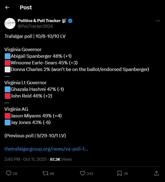Click the 28 replies count
This screenshot has height=182, width=165.
click(15, 173)
